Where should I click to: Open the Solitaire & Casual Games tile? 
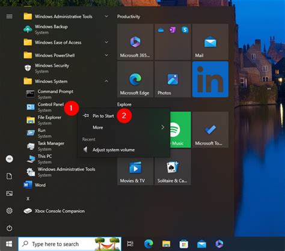click(173, 167)
